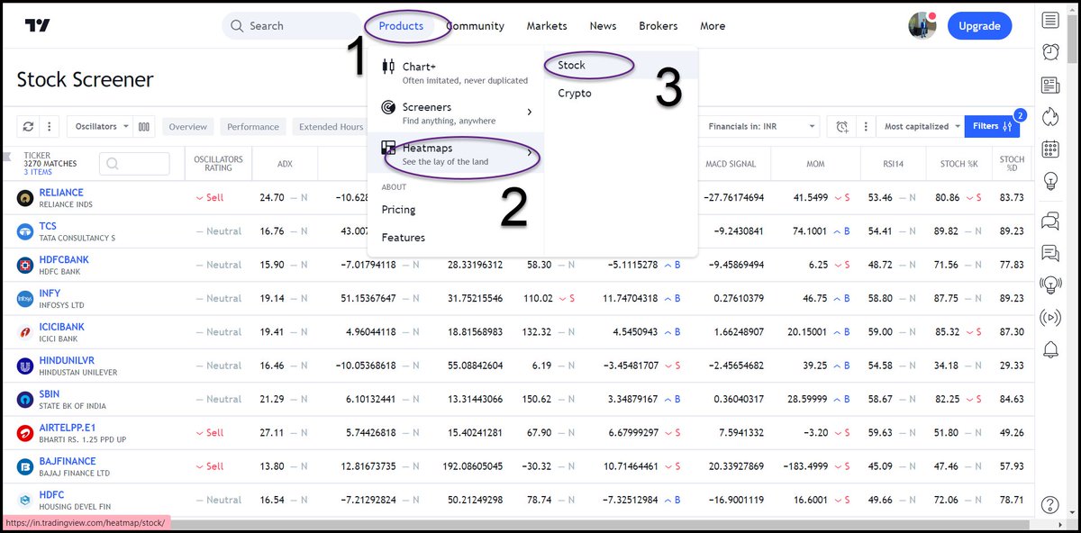Open the News panel icon in sidebar

click(x=1050, y=85)
